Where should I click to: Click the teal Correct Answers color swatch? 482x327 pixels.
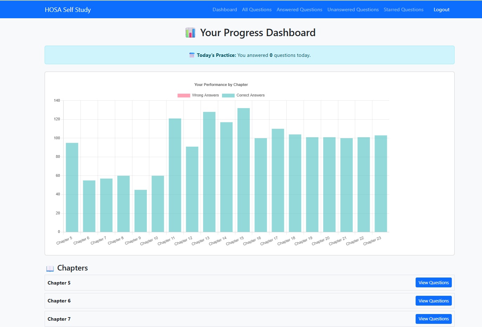[x=228, y=95]
